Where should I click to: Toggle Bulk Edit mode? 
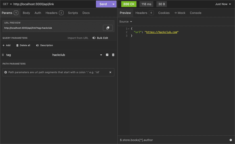(x=100, y=38)
